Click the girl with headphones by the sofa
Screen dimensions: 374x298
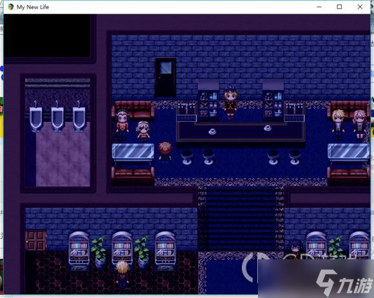click(x=122, y=124)
